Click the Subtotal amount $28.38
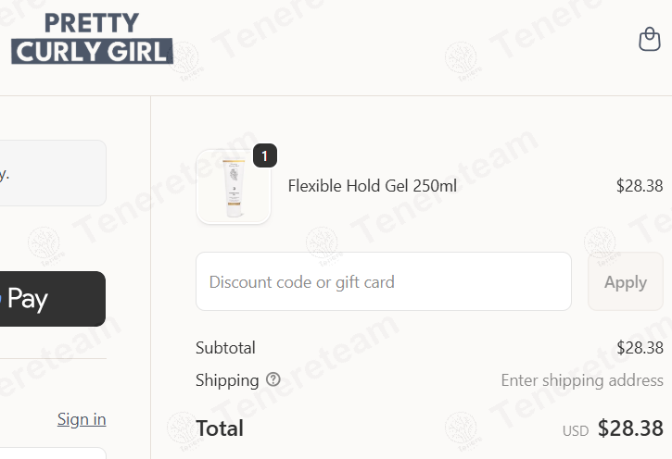Image resolution: width=672 pixels, height=459 pixels. pyautogui.click(x=640, y=348)
